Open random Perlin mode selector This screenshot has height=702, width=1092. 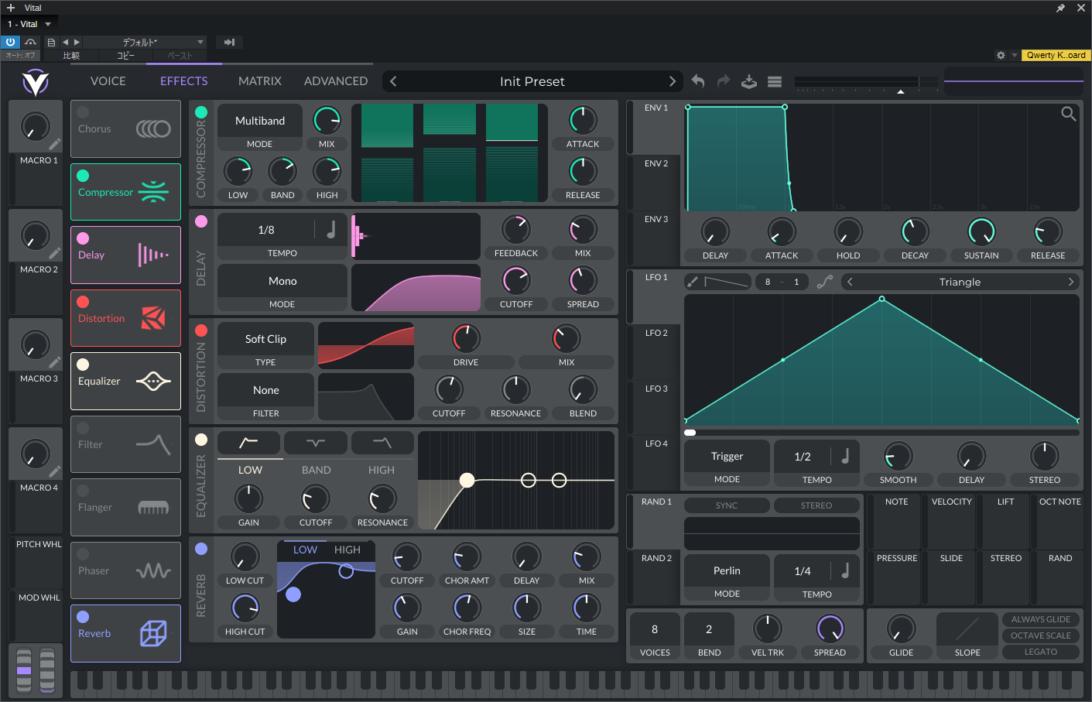click(x=727, y=570)
